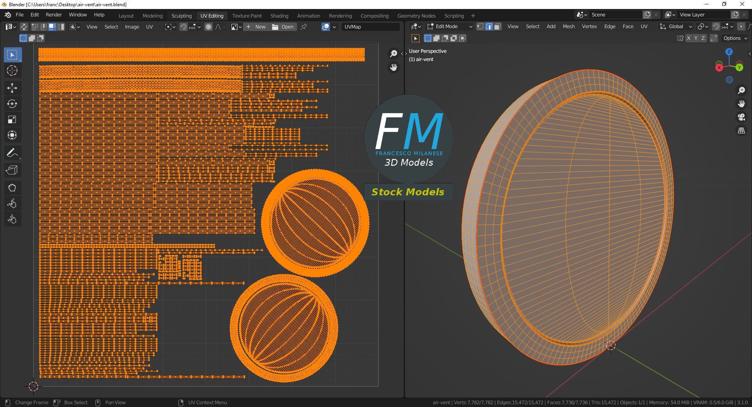The height and width of the screenshot is (407, 752).
Task: Click the New image button
Action: tap(256, 27)
